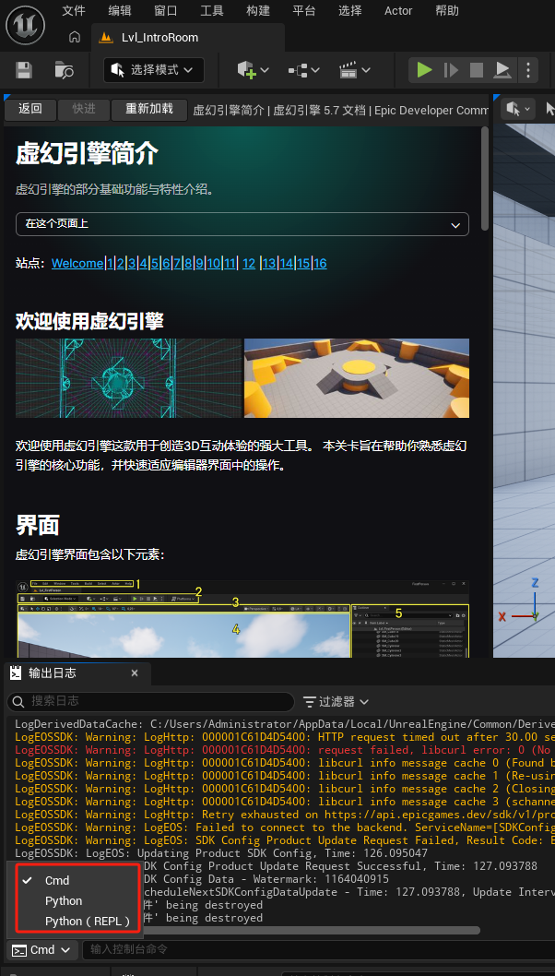Click the 重新加载 button
This screenshot has height=976, width=555.
pos(149,110)
